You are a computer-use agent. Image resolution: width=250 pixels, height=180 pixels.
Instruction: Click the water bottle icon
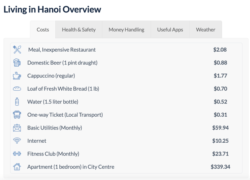[x=17, y=102]
